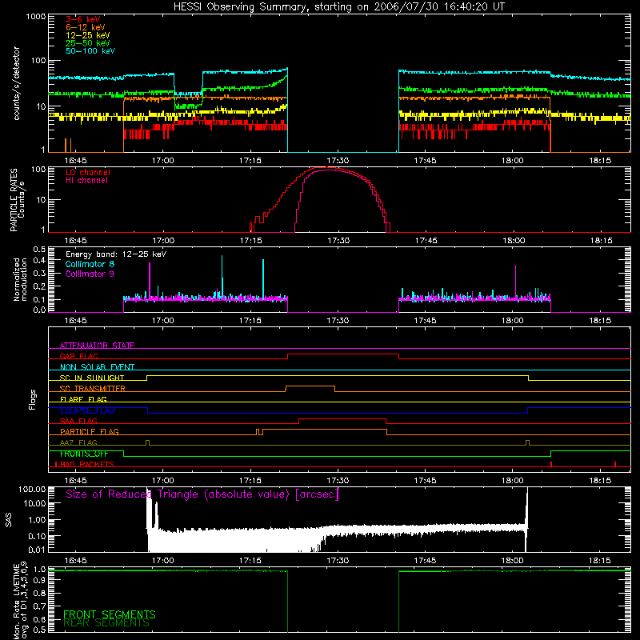Click the 'Size of Reduced Triangle' panel title
Screen dimensions: 640x640
[x=202, y=494]
